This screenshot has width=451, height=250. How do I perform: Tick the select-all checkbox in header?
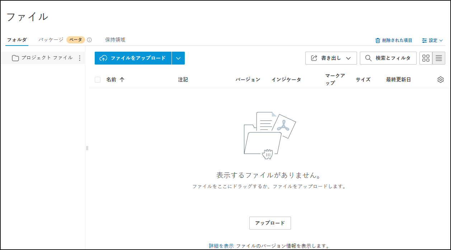click(98, 80)
